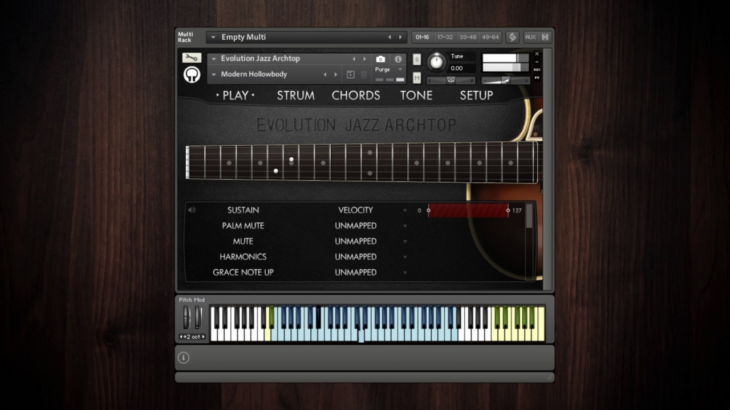Show instrument page 49-64
The image size is (730, 410).
(x=490, y=37)
